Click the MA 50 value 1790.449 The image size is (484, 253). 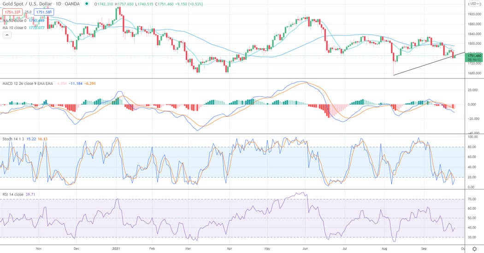point(37,21)
